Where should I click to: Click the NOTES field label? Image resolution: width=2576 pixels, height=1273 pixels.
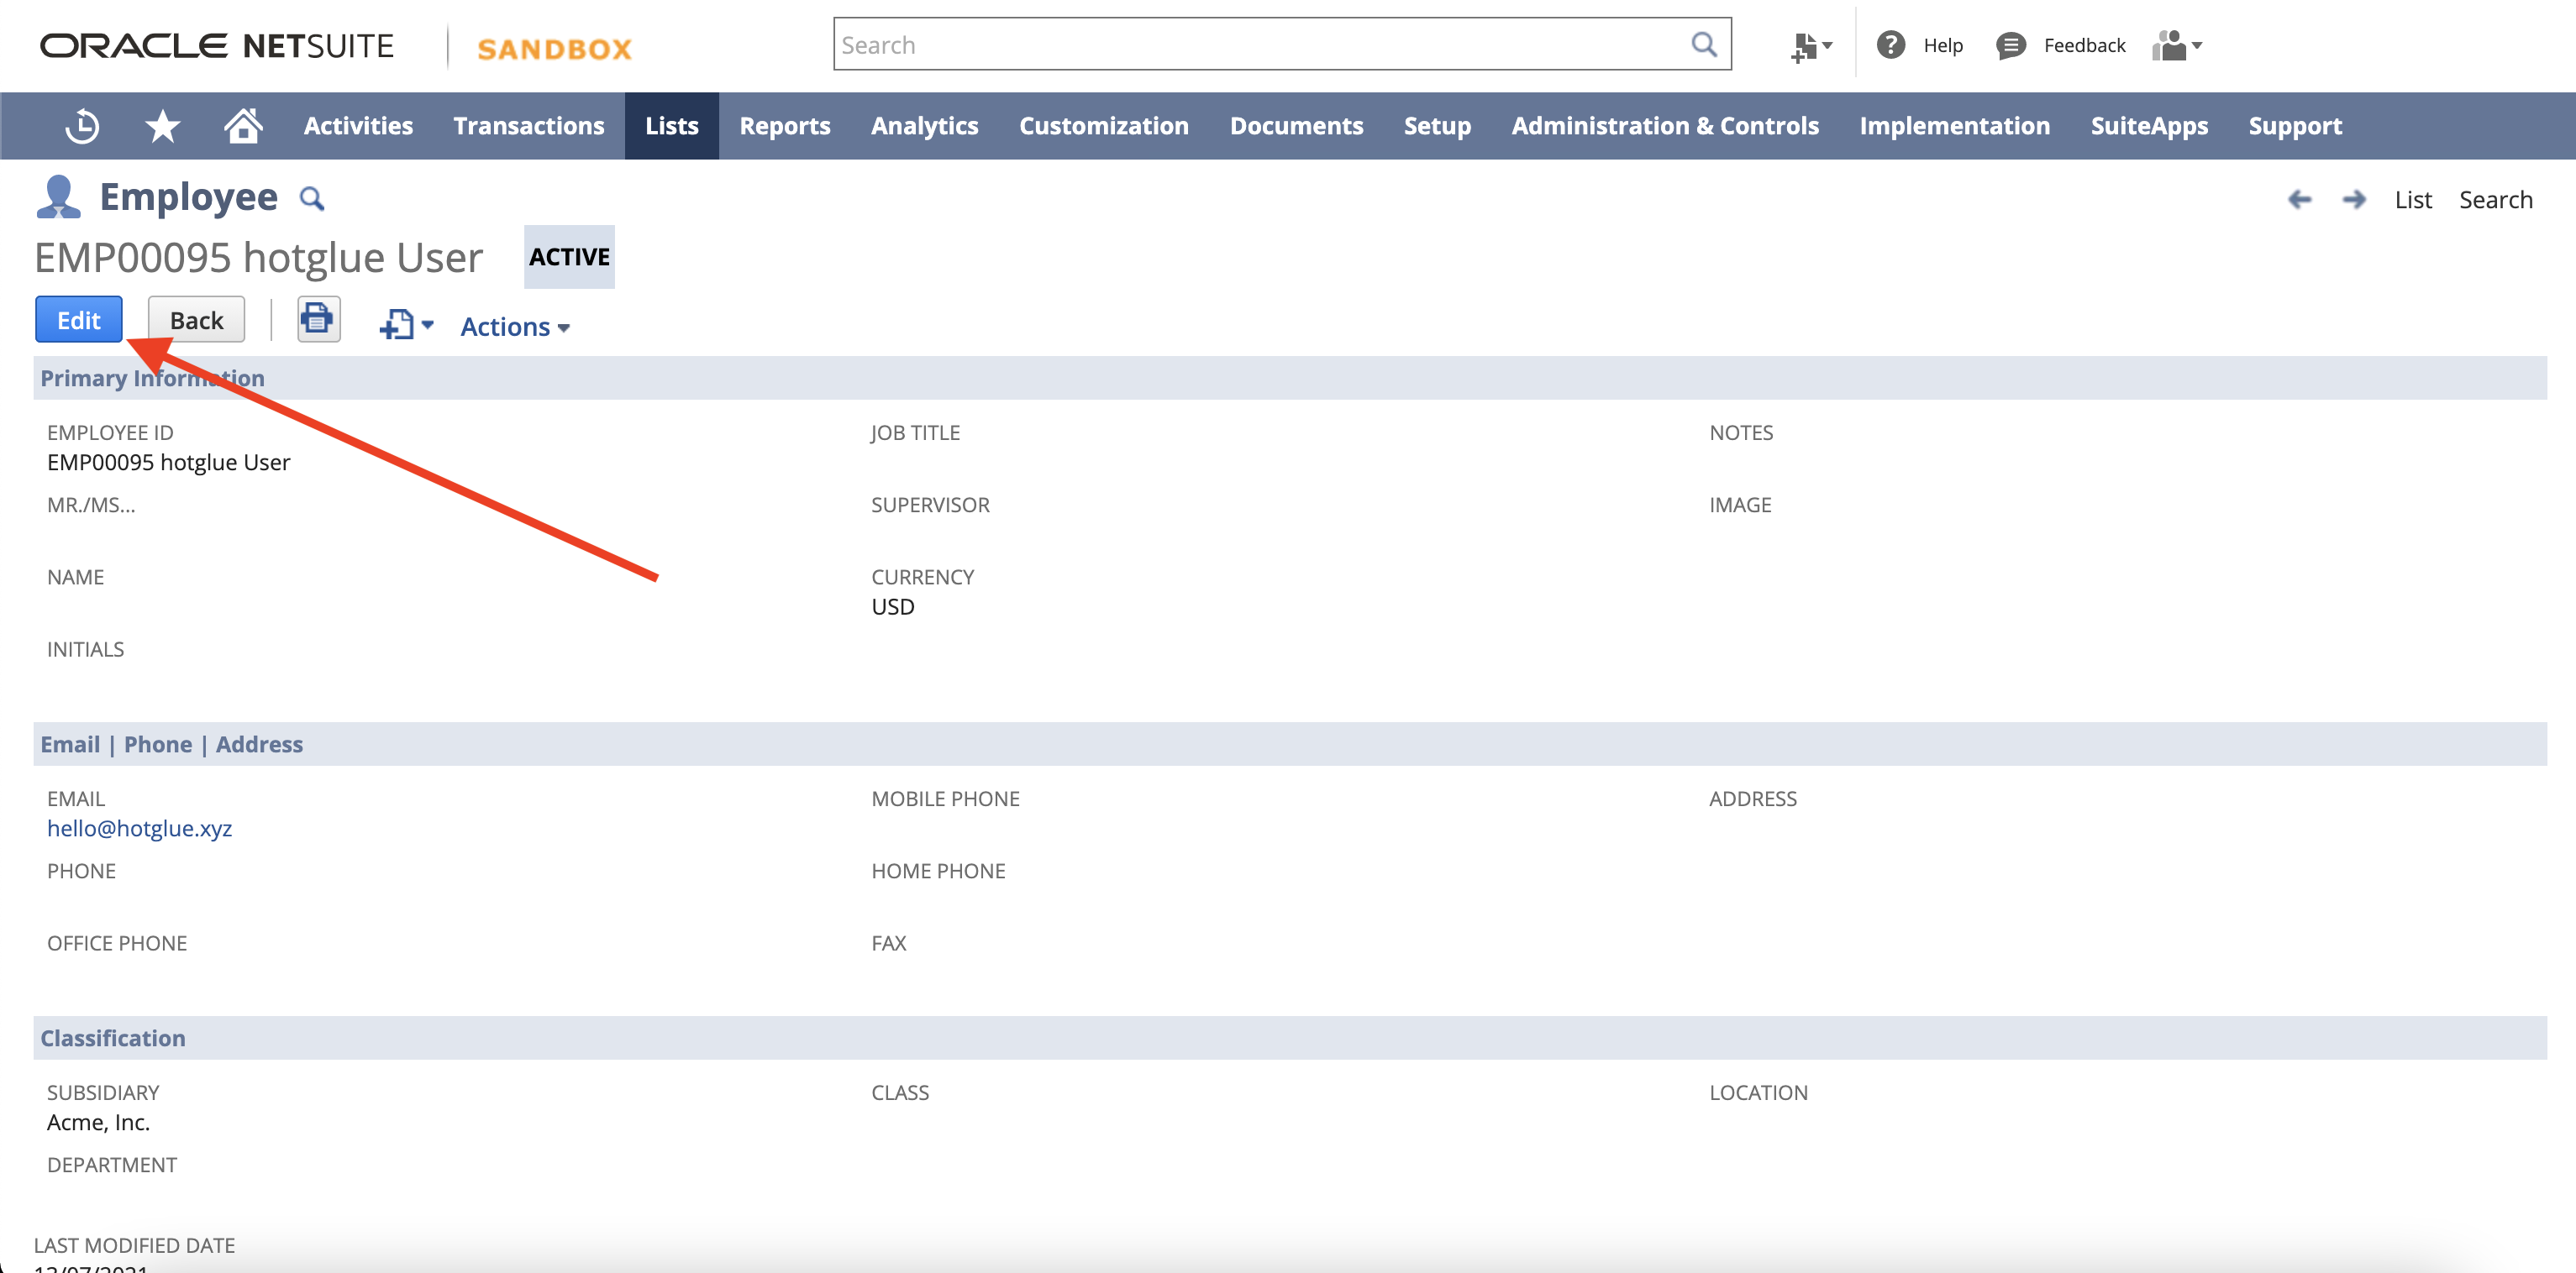1741,433
